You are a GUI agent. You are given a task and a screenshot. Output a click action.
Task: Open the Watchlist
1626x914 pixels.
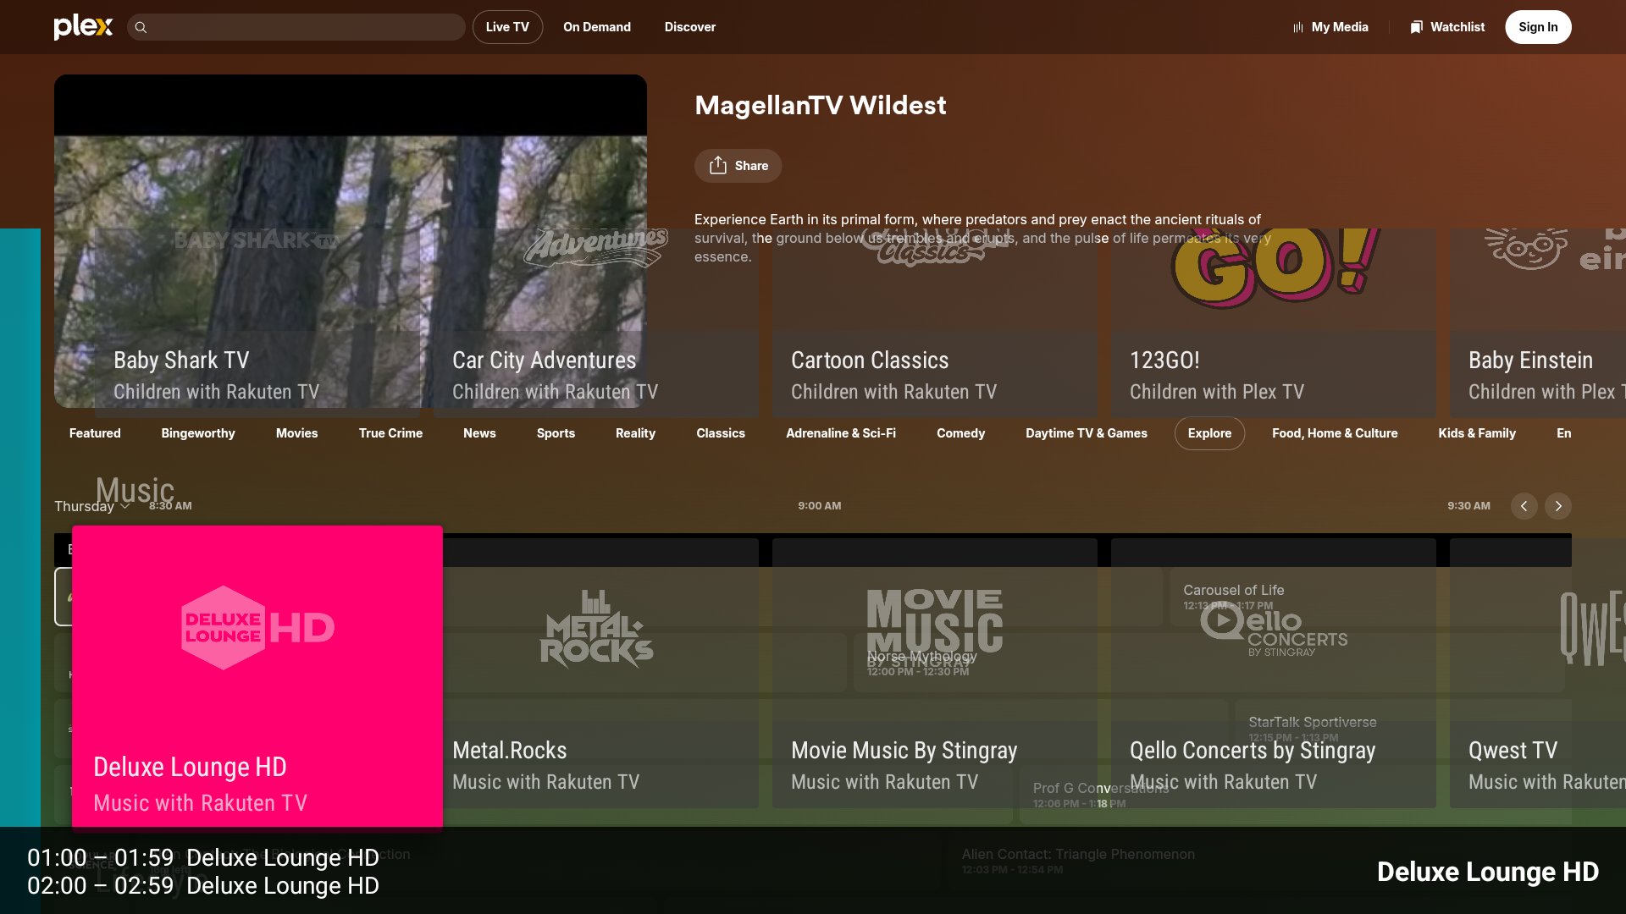click(x=1447, y=27)
